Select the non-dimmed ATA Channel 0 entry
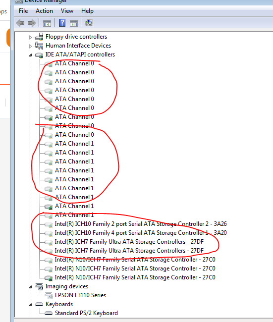Viewport: 273px width, 322px height. 74,117
